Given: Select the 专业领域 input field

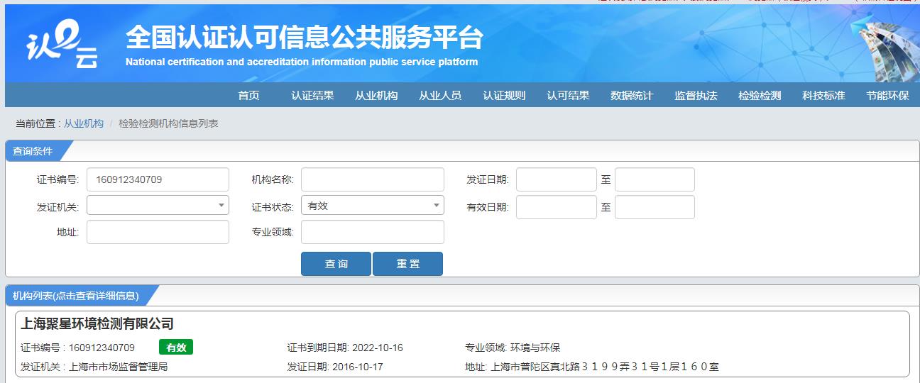Looking at the screenshot, I should [372, 232].
